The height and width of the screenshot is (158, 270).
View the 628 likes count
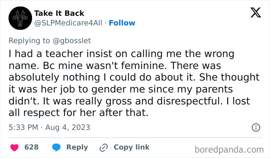tap(31, 147)
